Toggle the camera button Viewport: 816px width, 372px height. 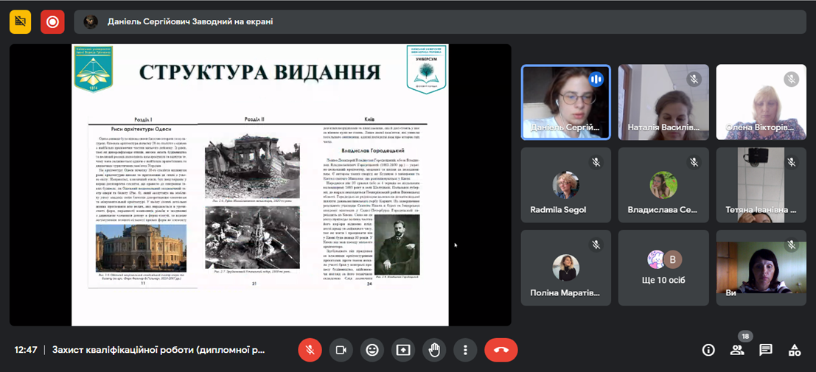341,350
